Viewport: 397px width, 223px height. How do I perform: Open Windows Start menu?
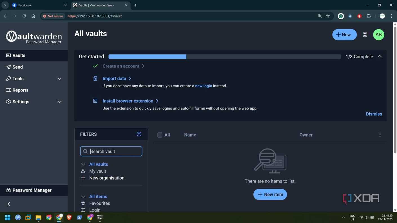pyautogui.click(x=8, y=217)
